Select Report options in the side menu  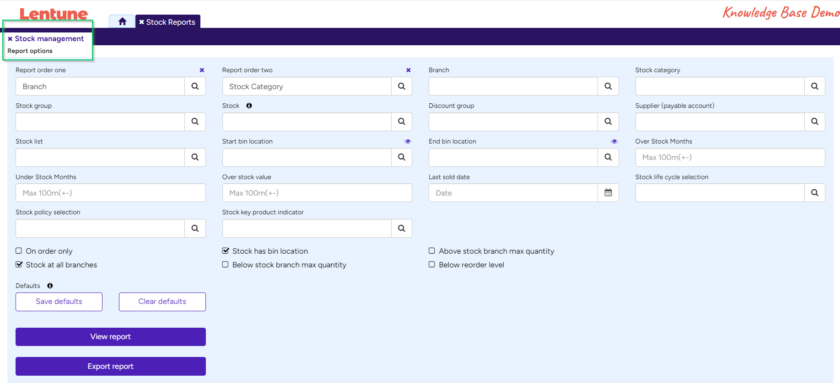pos(30,51)
